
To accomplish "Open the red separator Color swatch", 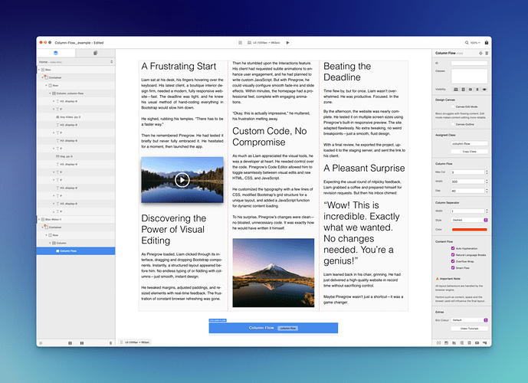I will point(468,228).
